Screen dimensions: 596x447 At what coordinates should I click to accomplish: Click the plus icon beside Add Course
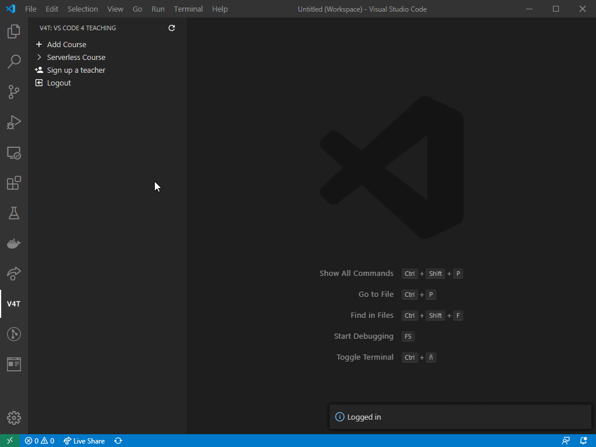coord(39,44)
